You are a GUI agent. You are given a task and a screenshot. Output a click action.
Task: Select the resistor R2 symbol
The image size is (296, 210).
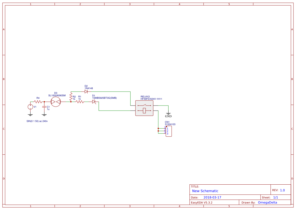pyautogui.click(x=71, y=97)
